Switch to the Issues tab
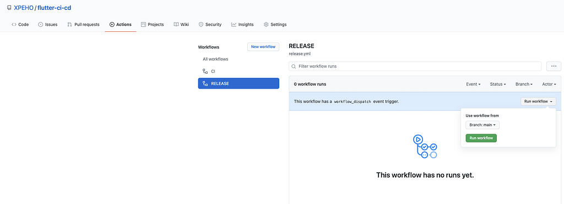 coord(48,24)
